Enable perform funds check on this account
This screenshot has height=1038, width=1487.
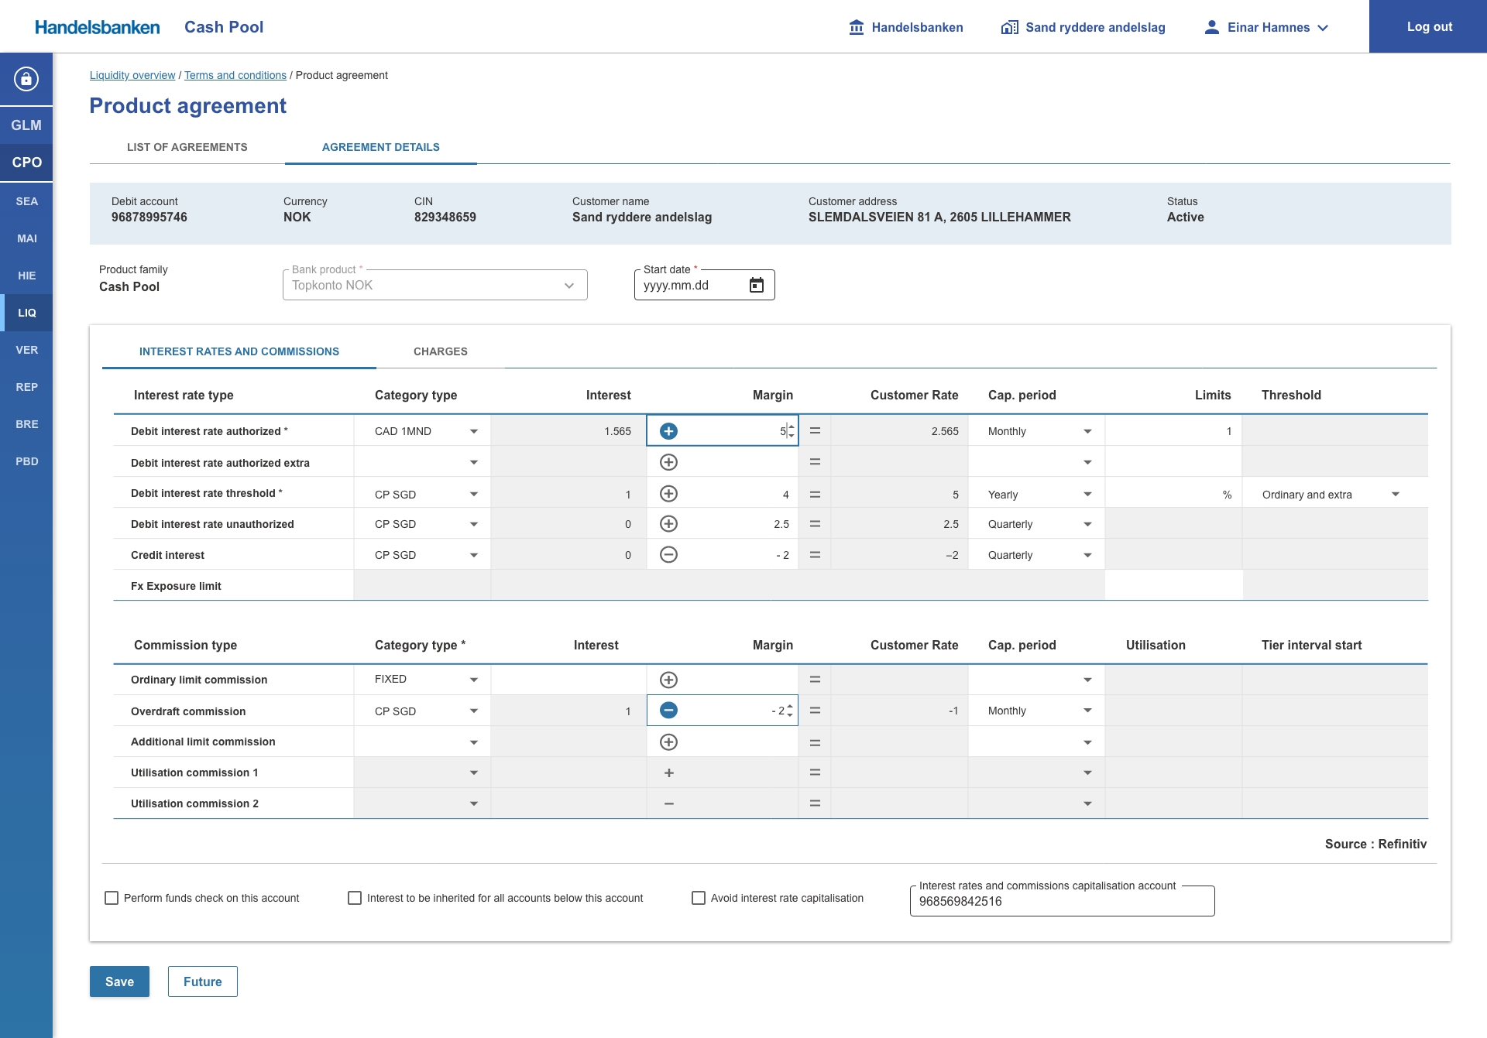(x=110, y=898)
